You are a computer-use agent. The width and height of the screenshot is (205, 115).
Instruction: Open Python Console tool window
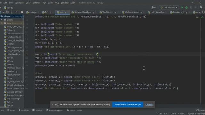74,110
